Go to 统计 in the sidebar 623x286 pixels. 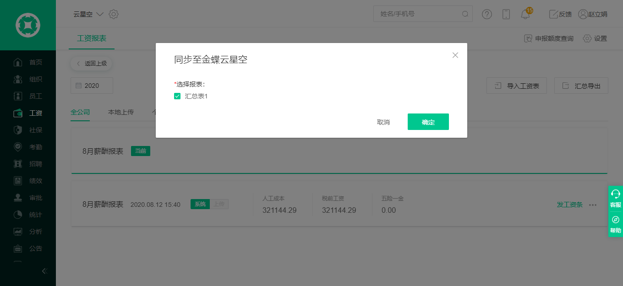click(28, 215)
